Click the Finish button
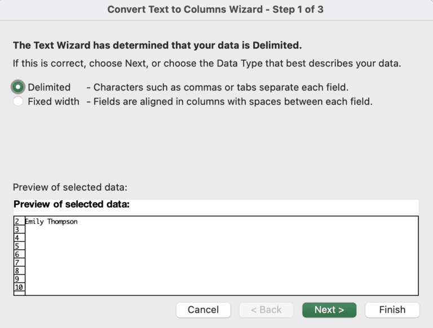The height and width of the screenshot is (328, 433). pos(392,310)
